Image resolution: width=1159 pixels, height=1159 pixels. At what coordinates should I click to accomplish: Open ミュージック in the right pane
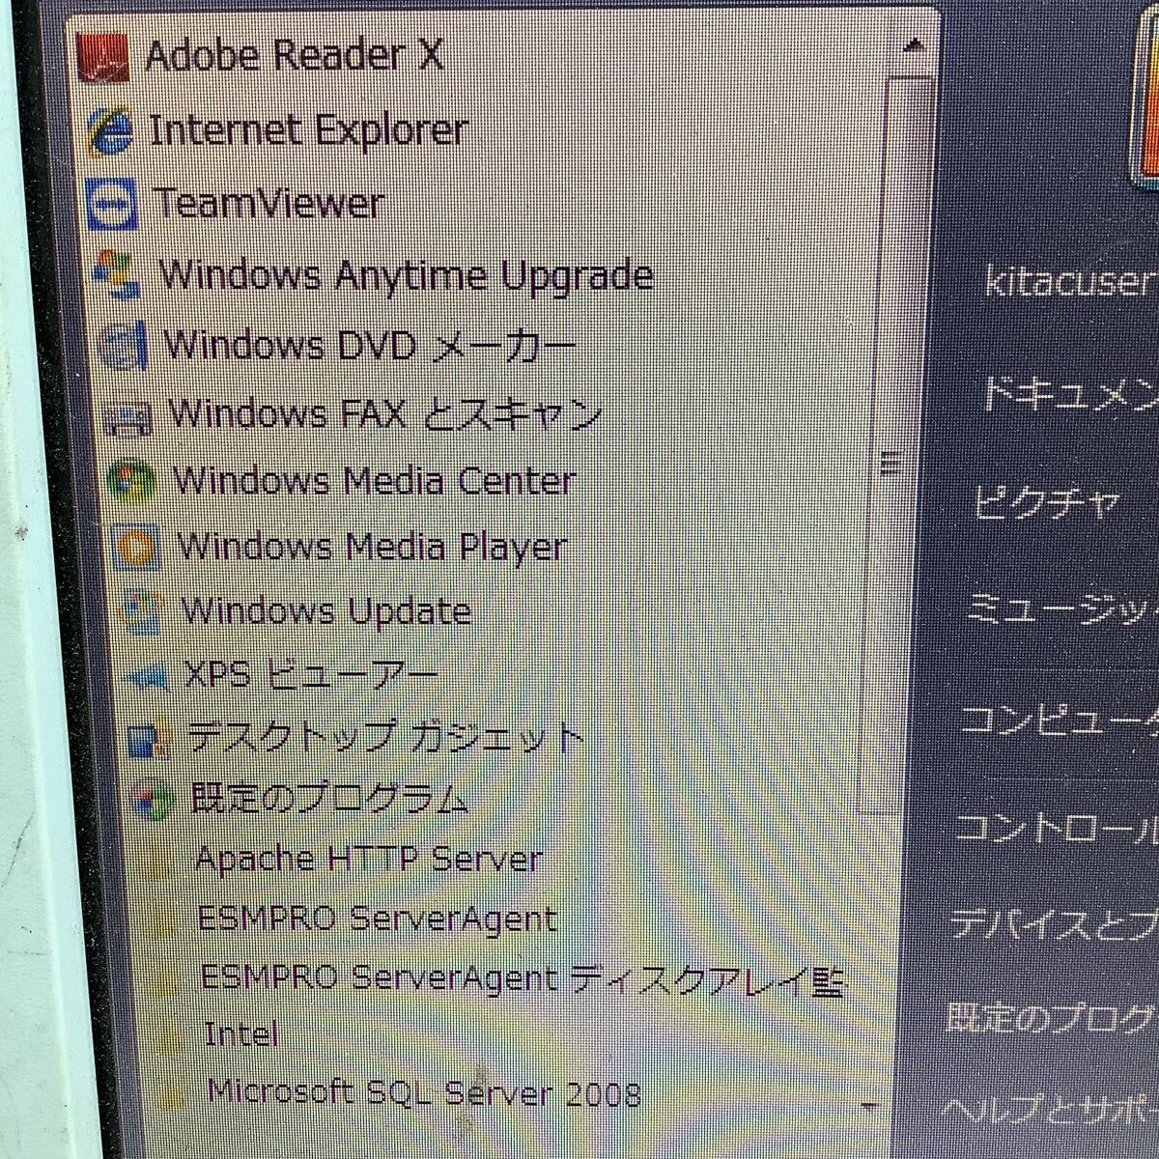click(1062, 610)
